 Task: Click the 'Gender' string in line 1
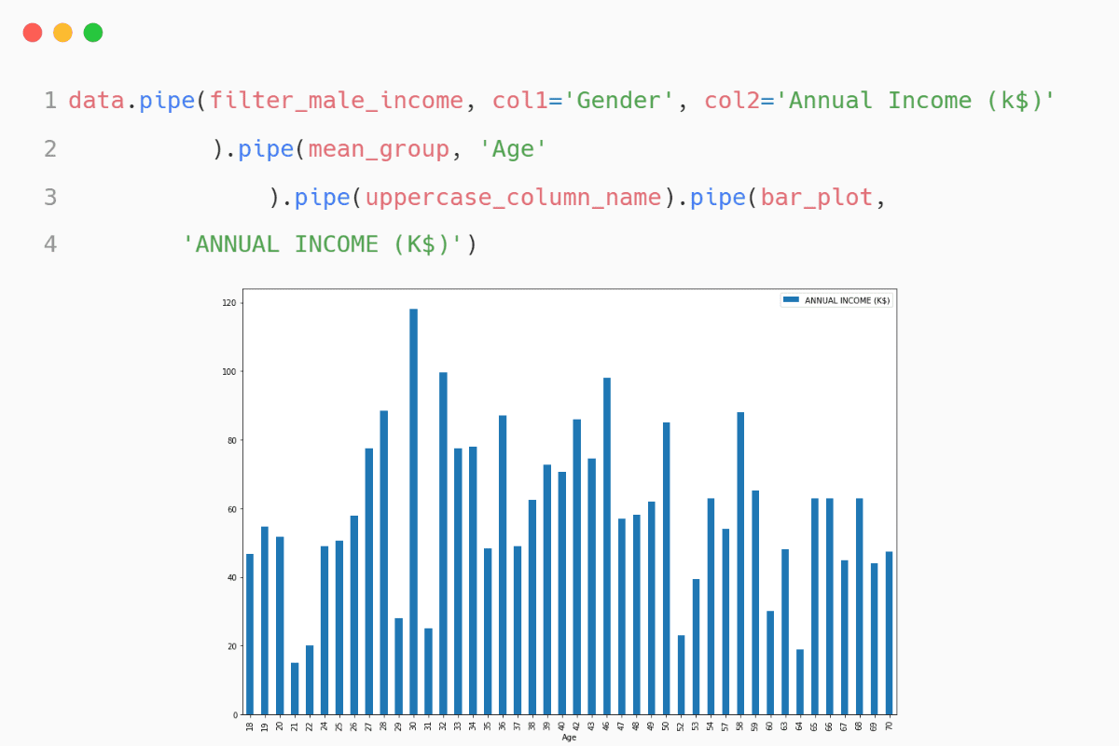[x=619, y=101]
